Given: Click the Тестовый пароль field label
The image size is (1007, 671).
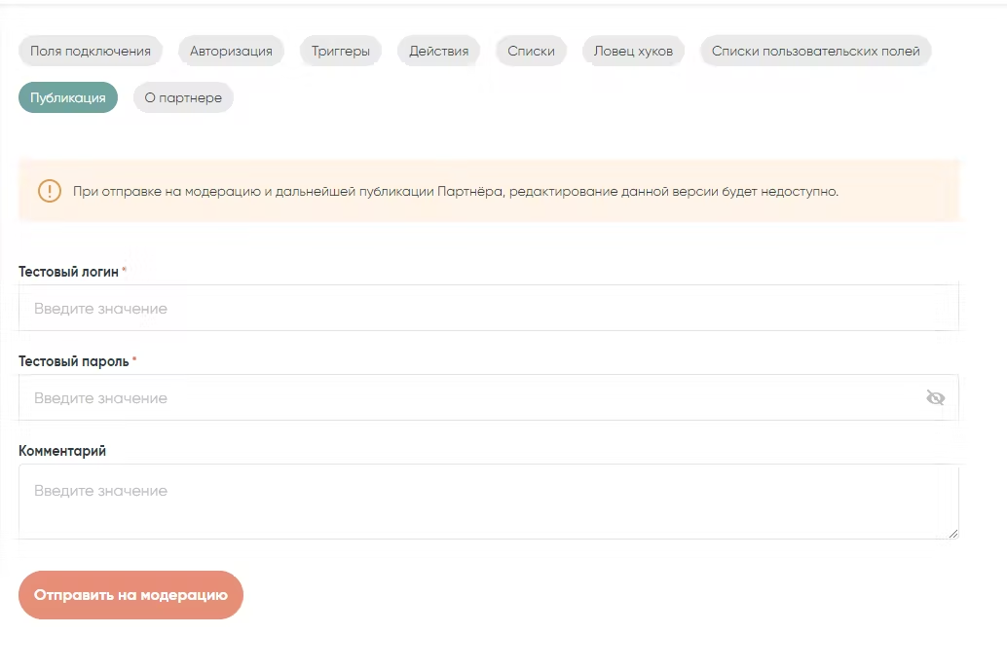Looking at the screenshot, I should [x=73, y=361].
